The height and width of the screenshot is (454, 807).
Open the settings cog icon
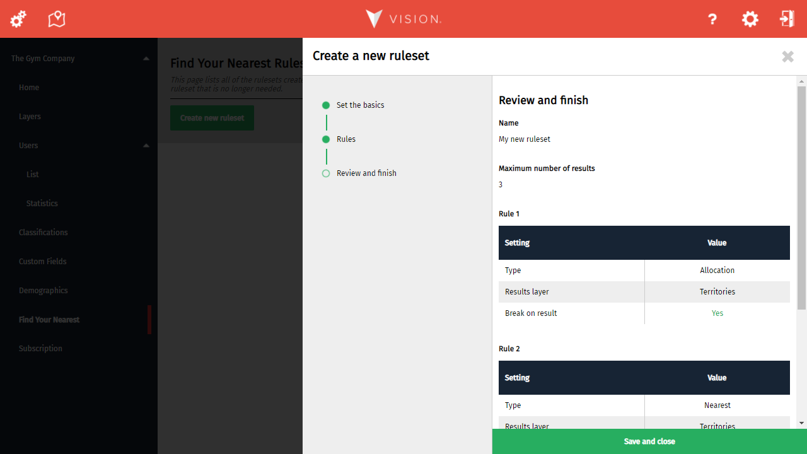click(750, 19)
